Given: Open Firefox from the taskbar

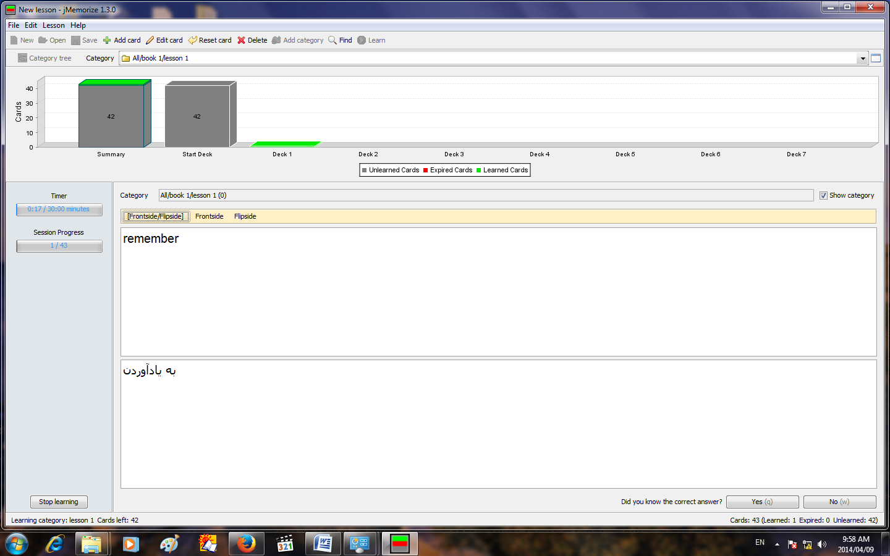Looking at the screenshot, I should coord(246,544).
